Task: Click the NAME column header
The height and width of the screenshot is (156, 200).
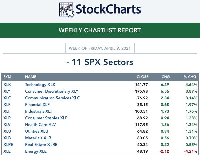Action: (x=31, y=77)
